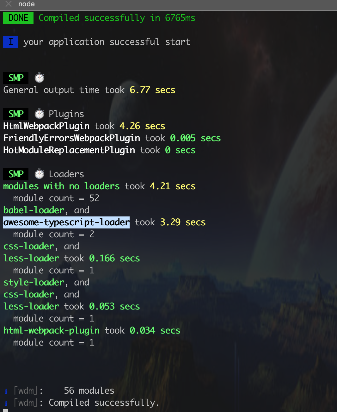Click the 'modules with no loaders' line
This screenshot has height=412, width=337.
[61, 186]
